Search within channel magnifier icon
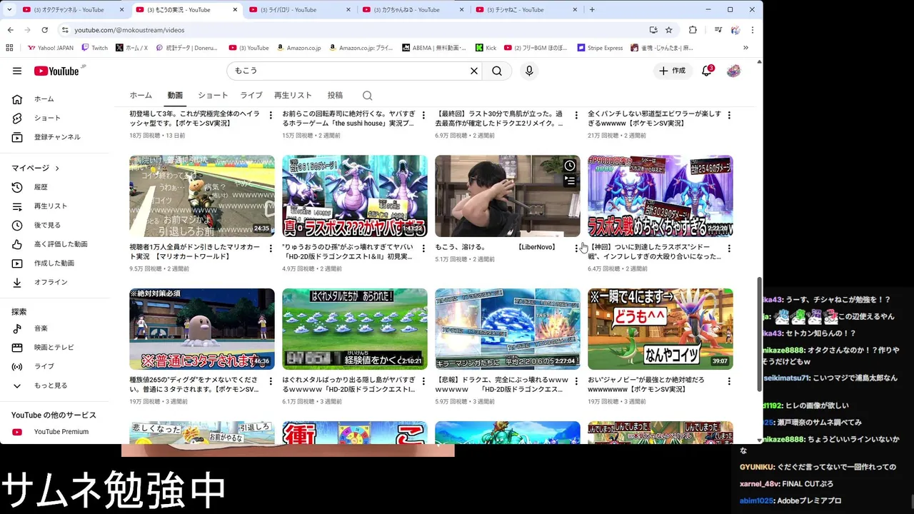The width and height of the screenshot is (914, 514). tap(367, 96)
